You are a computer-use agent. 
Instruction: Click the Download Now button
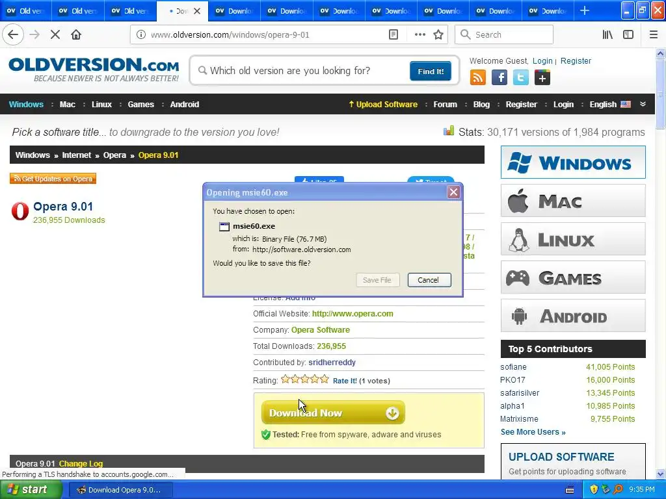[x=333, y=413]
